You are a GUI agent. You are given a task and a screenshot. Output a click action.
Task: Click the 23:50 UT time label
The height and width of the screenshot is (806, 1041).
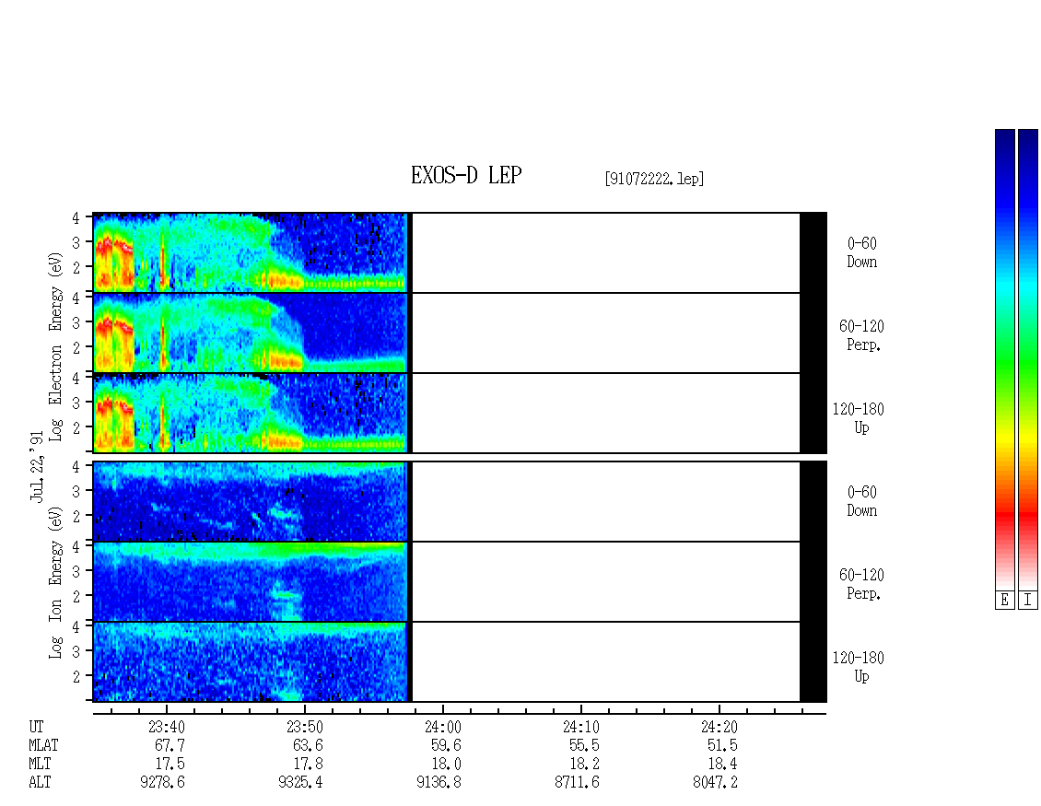coord(305,727)
